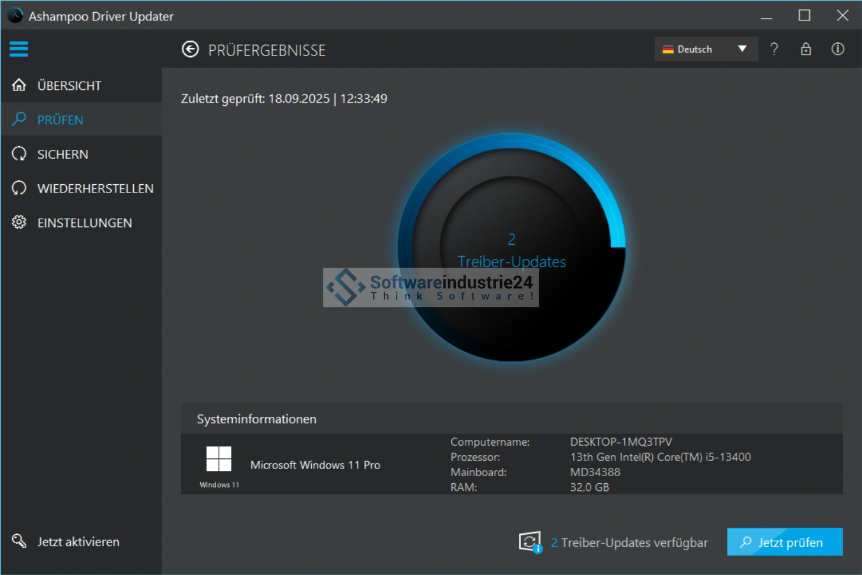862x575 pixels.
Task: Open help via question mark icon
Action: (774, 49)
